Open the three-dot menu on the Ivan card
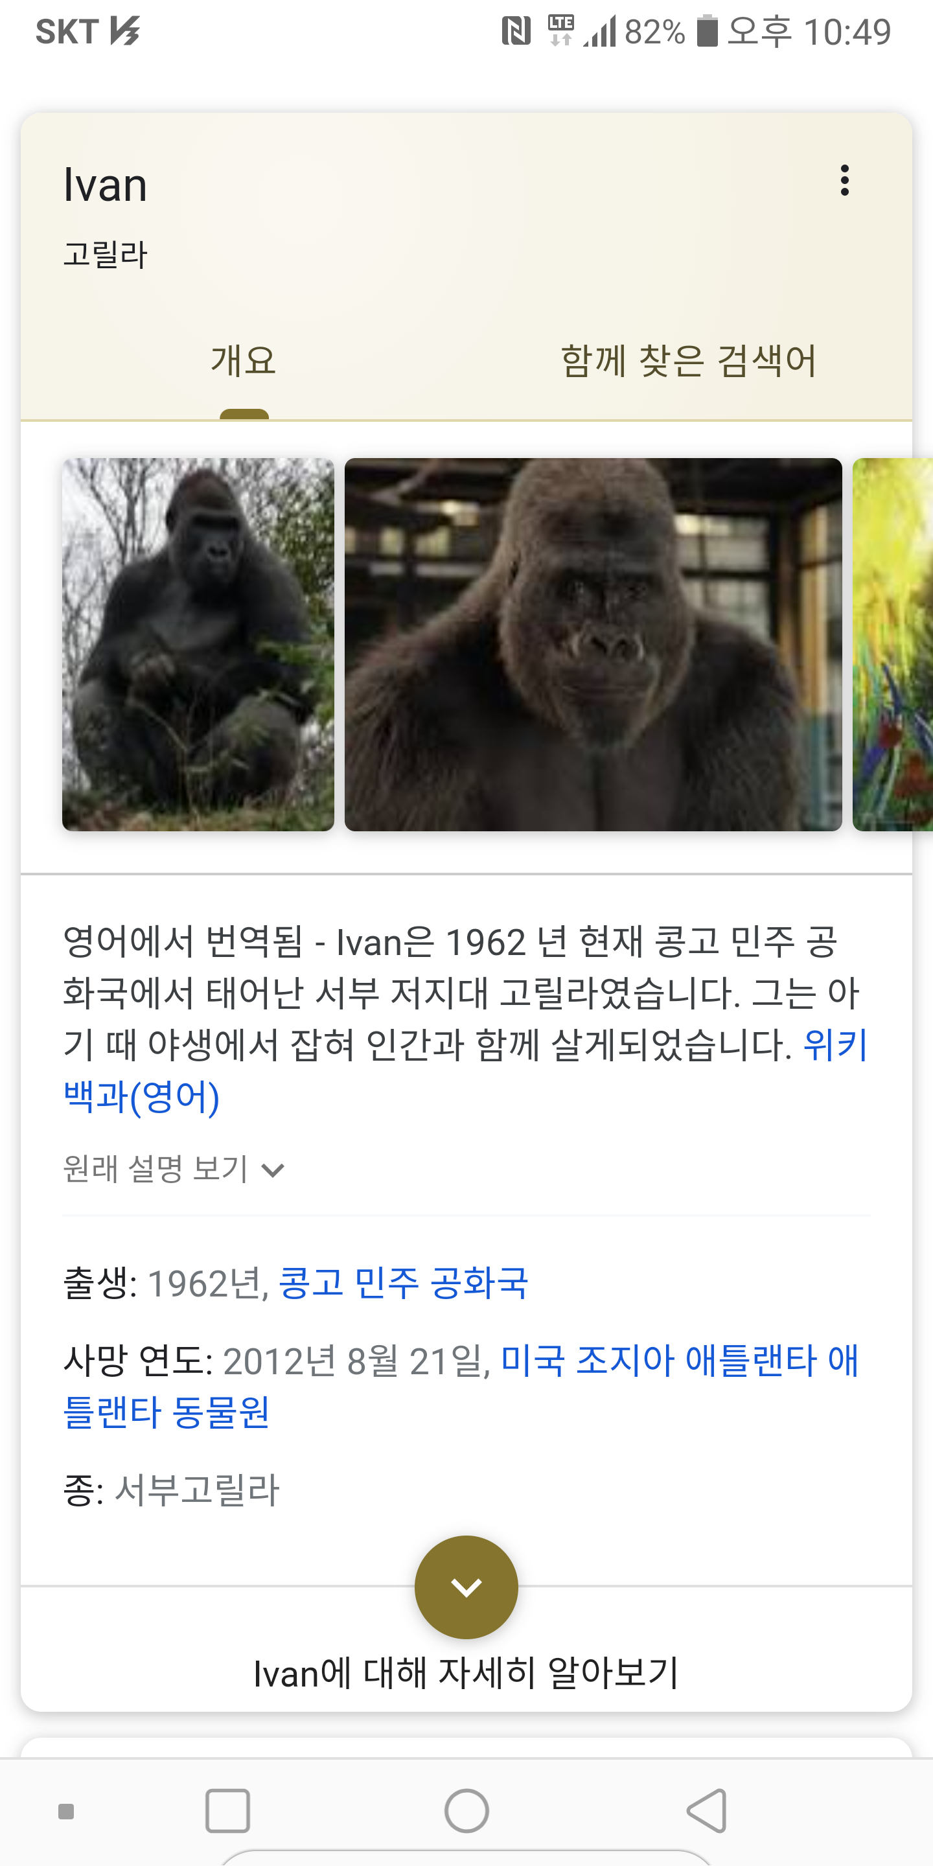Screen dimensions: 933x1866 (844, 180)
